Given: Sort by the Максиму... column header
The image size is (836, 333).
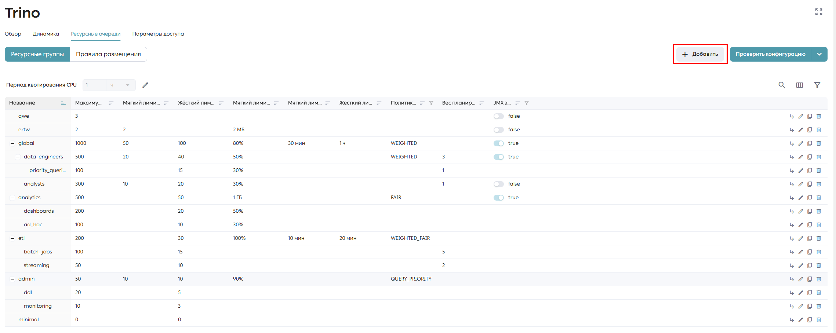Looking at the screenshot, I should [88, 103].
